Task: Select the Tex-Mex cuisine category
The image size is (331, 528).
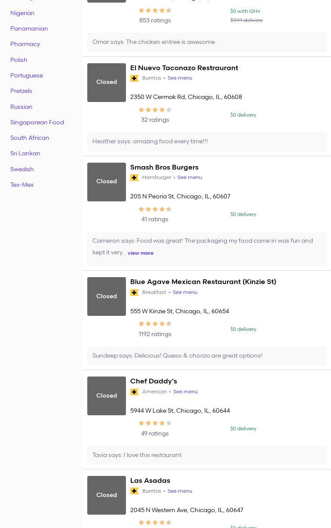Action: (22, 185)
